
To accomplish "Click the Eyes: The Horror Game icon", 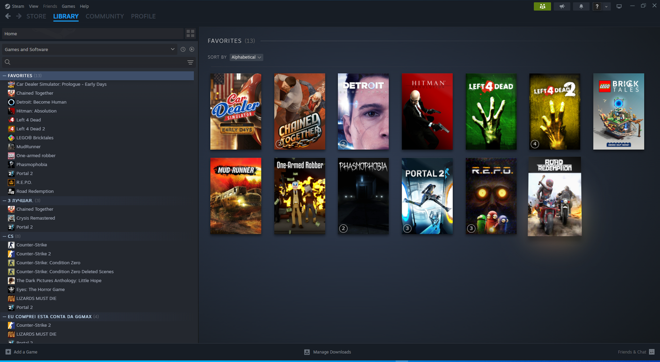I will click(x=11, y=289).
